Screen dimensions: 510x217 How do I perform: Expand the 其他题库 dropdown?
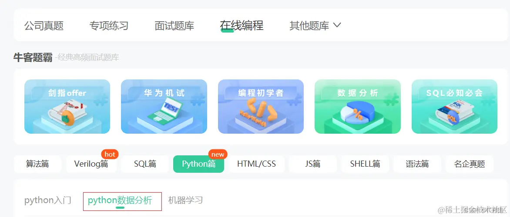315,26
